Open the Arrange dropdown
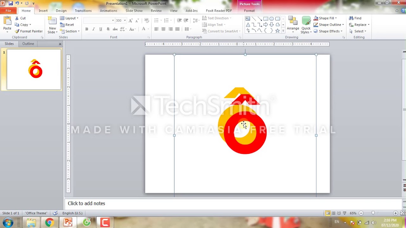This screenshot has width=406, height=228. pos(293,25)
